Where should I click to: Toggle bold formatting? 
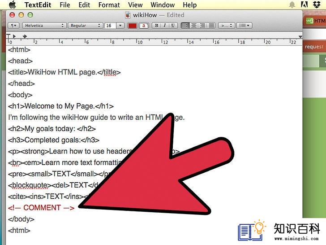click(156, 26)
